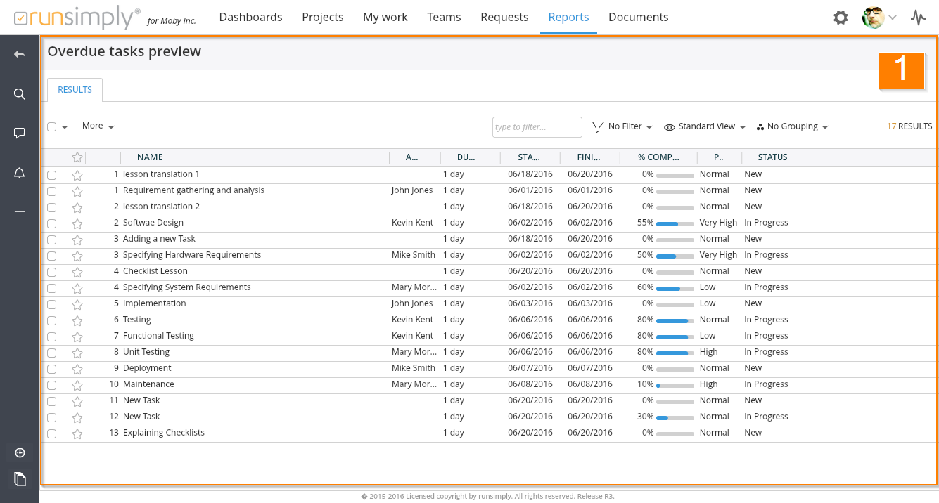Open the clock timer icon in sidebar

pos(20,453)
